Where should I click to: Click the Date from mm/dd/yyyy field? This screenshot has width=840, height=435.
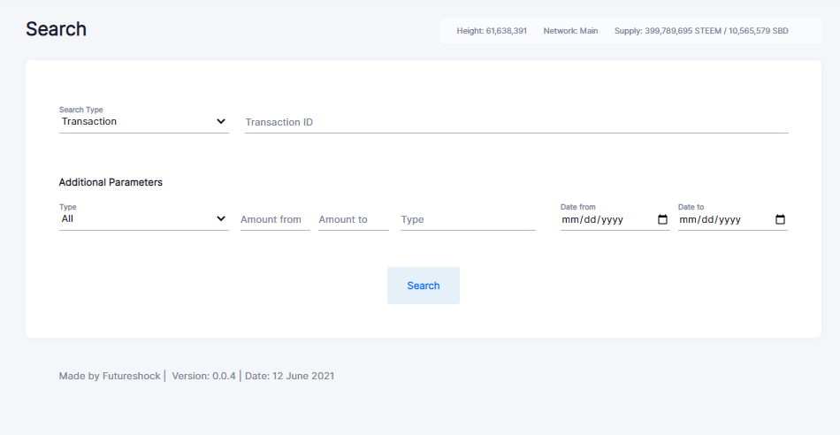point(615,219)
